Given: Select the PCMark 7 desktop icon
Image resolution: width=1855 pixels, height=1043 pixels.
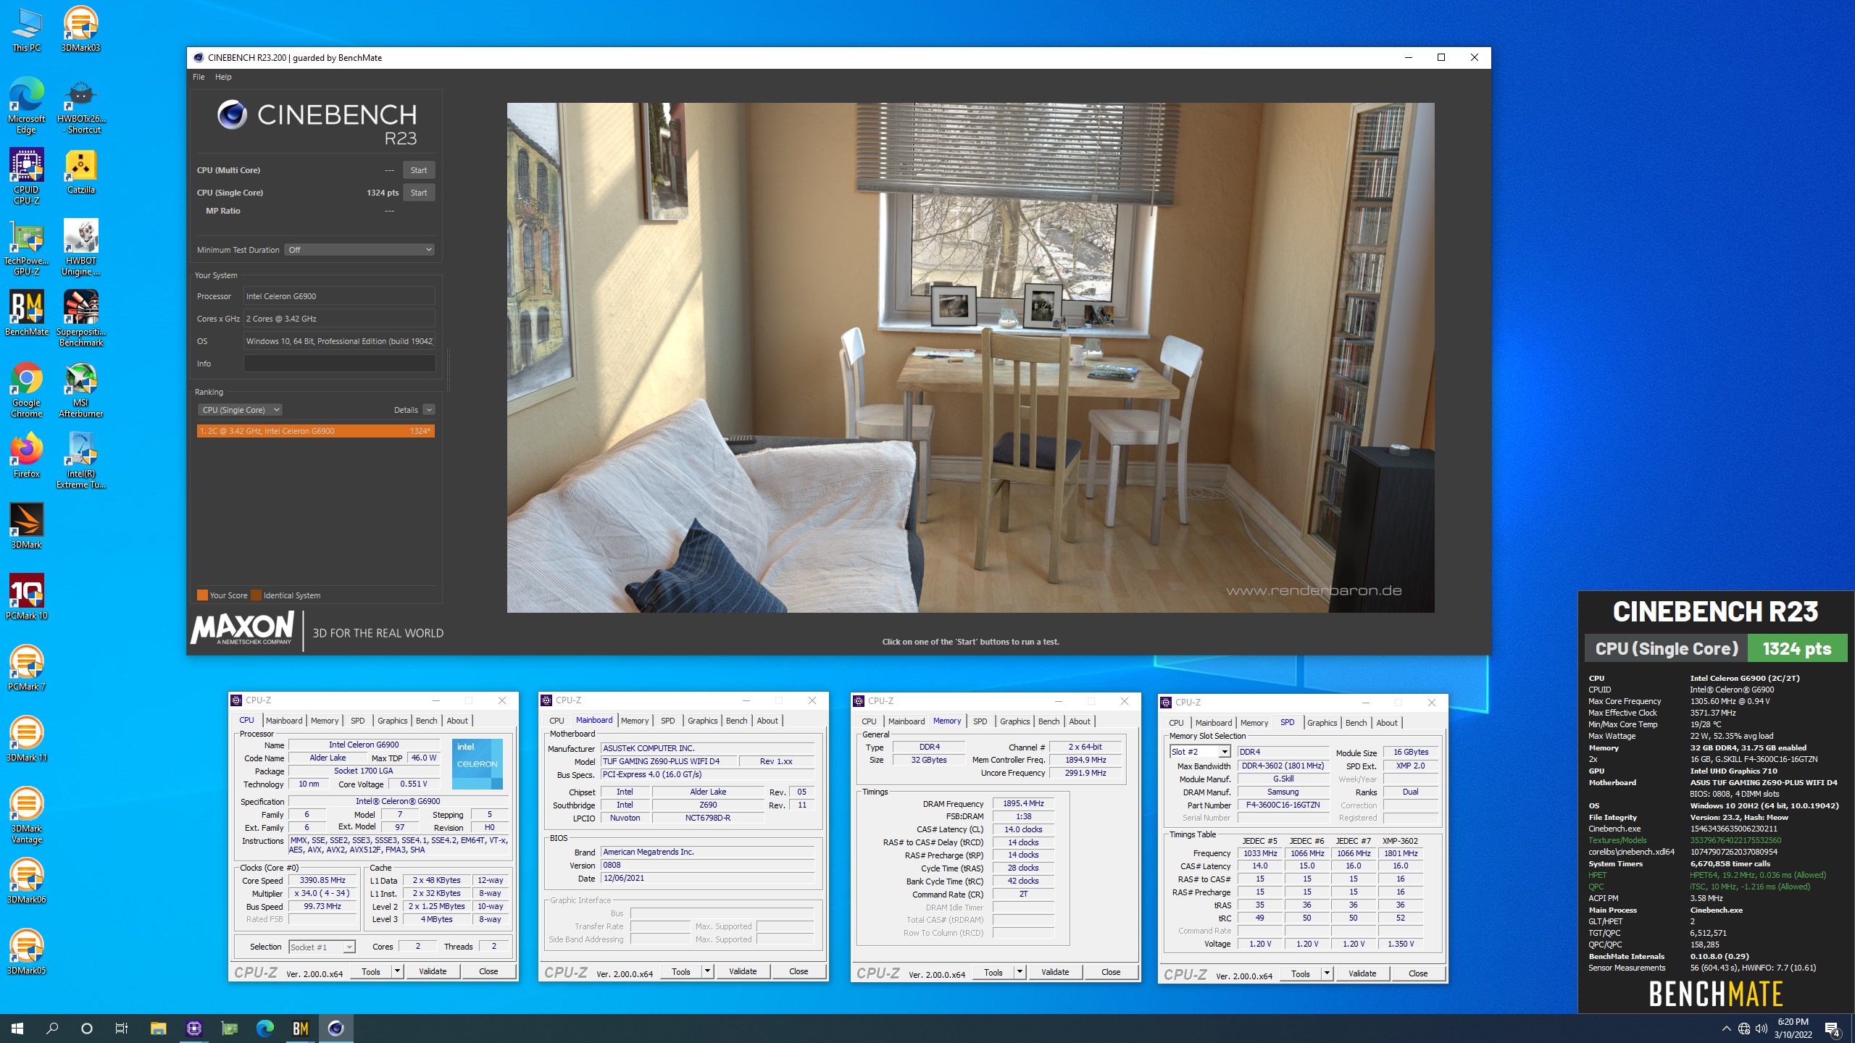Looking at the screenshot, I should 26,669.
